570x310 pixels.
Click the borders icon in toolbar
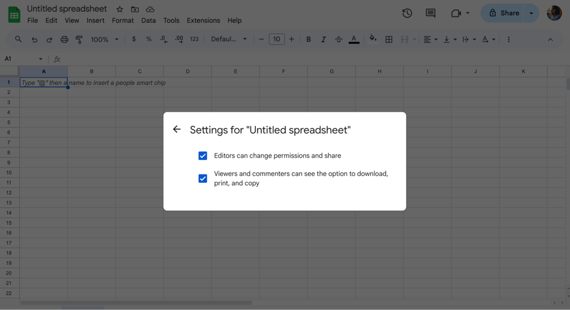pos(389,39)
